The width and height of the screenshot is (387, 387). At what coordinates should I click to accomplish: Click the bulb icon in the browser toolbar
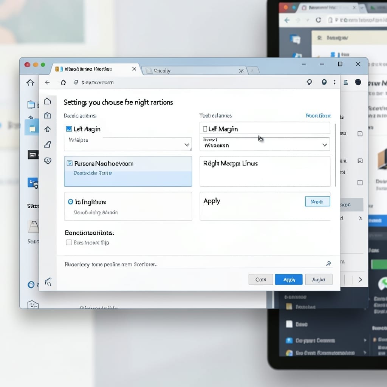tap(309, 82)
